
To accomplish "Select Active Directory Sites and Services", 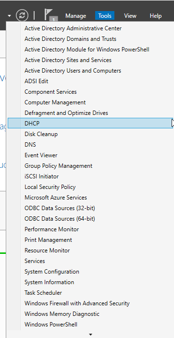I will pyautogui.click(x=90, y=60).
